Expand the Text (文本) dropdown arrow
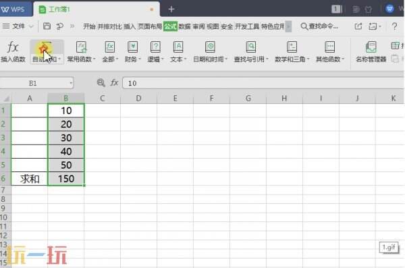405x268 pixels. tap(185, 59)
